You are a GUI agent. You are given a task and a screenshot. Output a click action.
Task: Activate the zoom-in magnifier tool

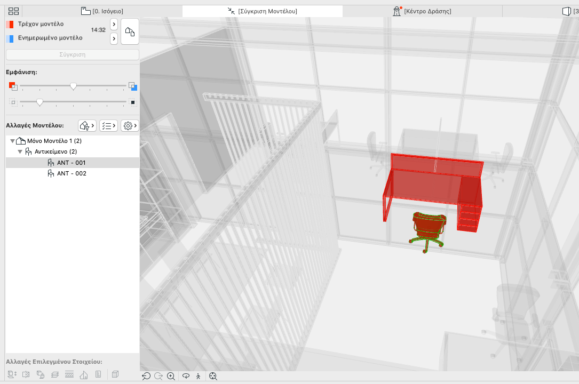171,376
